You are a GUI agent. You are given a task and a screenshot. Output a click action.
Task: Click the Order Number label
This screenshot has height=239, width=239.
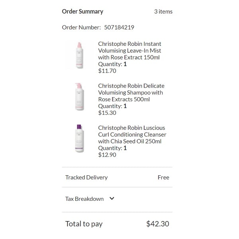81,27
